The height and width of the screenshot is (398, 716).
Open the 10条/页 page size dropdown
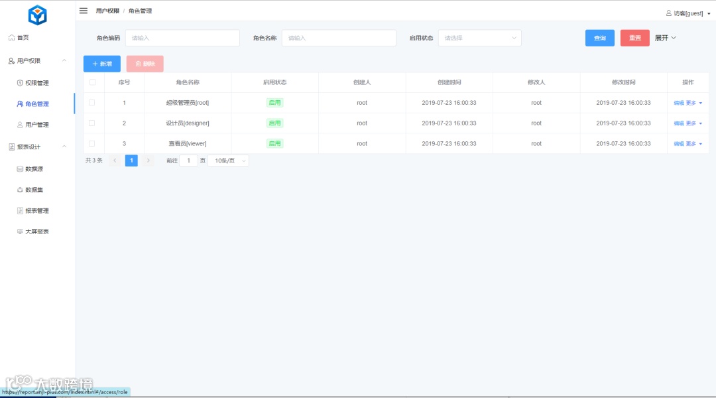(x=228, y=161)
